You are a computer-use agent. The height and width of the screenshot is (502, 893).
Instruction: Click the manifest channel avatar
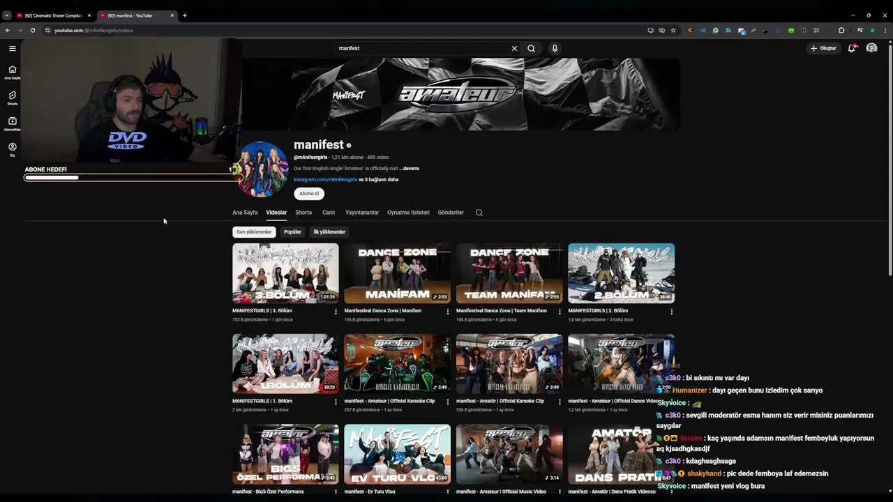262,169
